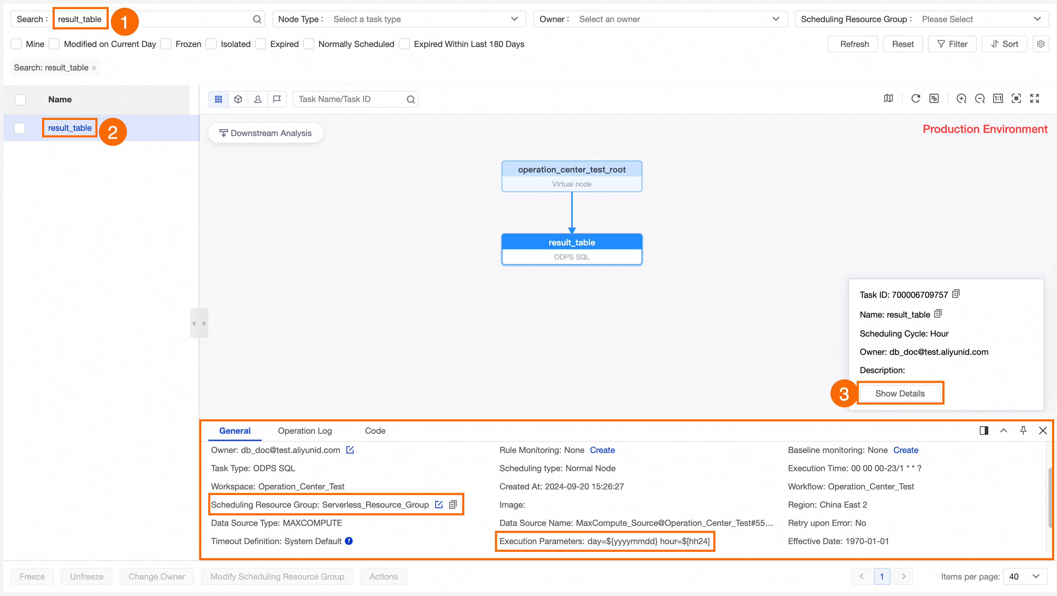Image resolution: width=1057 pixels, height=596 pixels.
Task: Open the Items per page dropdown
Action: [1024, 576]
